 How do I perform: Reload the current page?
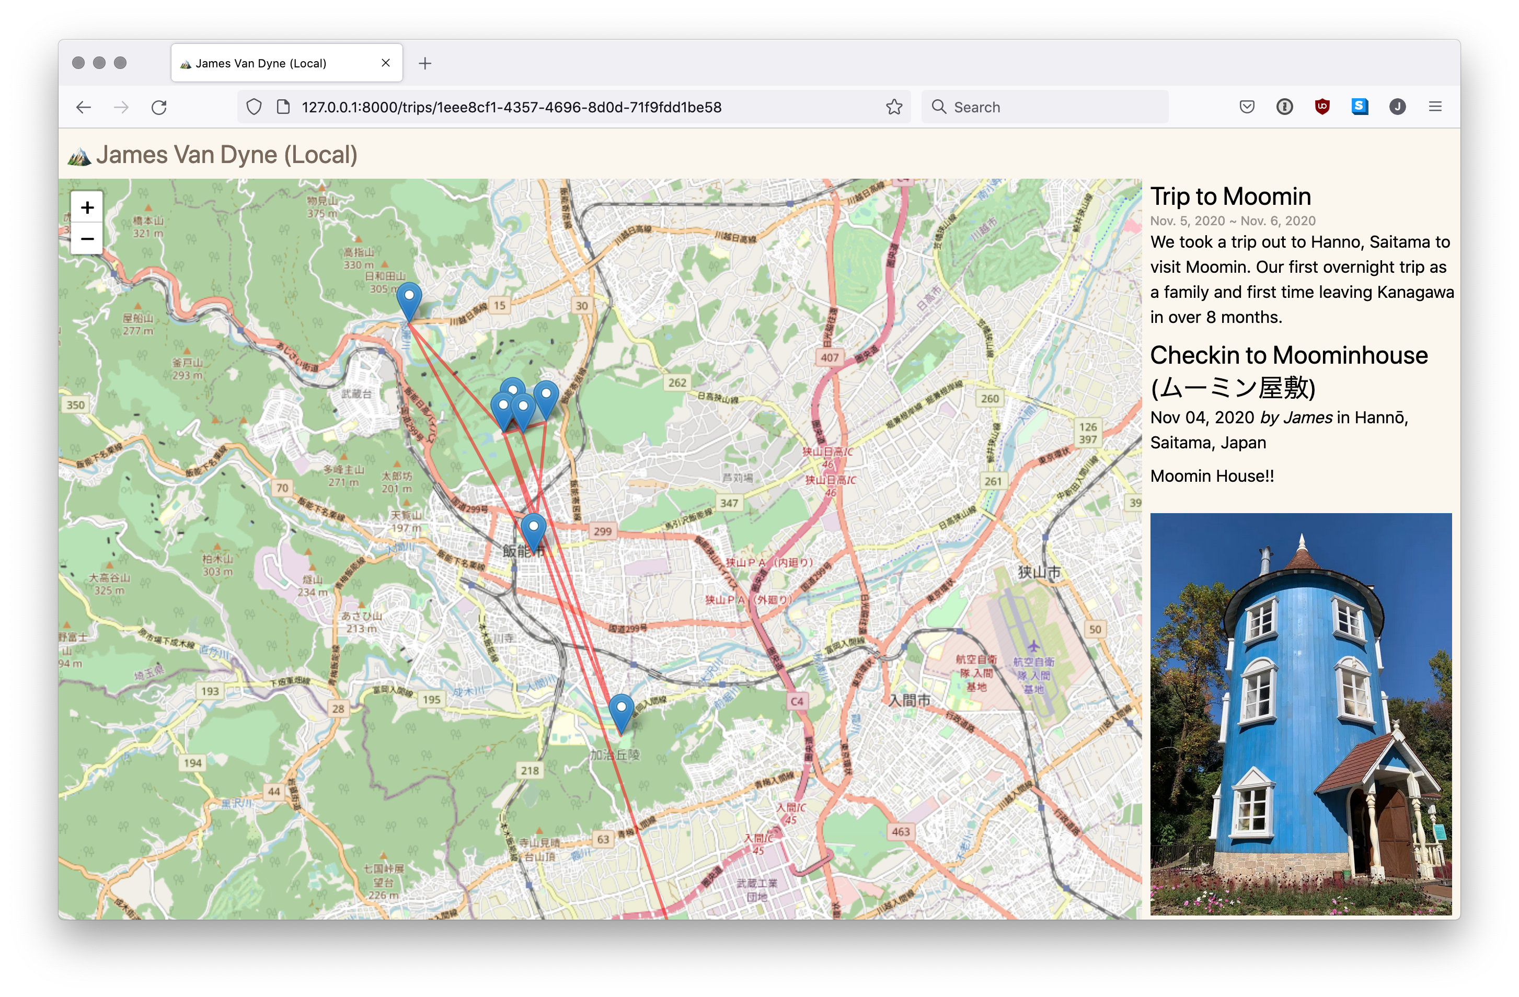point(159,107)
